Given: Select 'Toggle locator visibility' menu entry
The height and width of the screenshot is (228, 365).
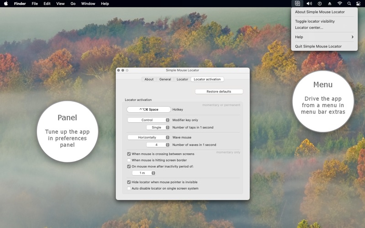Looking at the screenshot, I should click(315, 21).
